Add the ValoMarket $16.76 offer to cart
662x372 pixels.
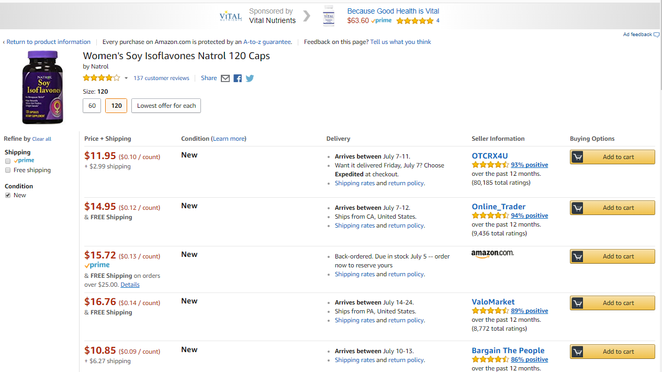[612, 303]
